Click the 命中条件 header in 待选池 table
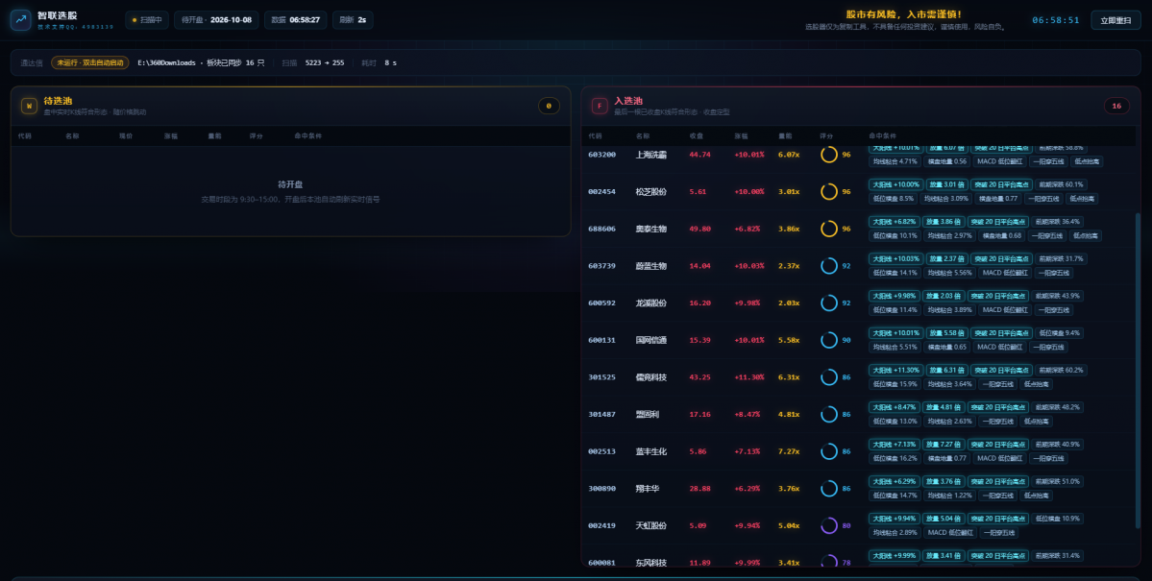The image size is (1152, 581). tap(307, 135)
